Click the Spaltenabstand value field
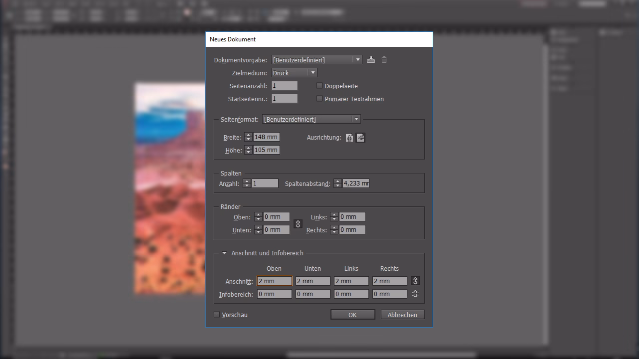639x359 pixels. point(355,183)
